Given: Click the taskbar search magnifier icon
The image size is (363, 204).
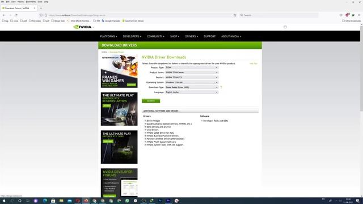Looking at the screenshot, I should [x=12, y=201].
